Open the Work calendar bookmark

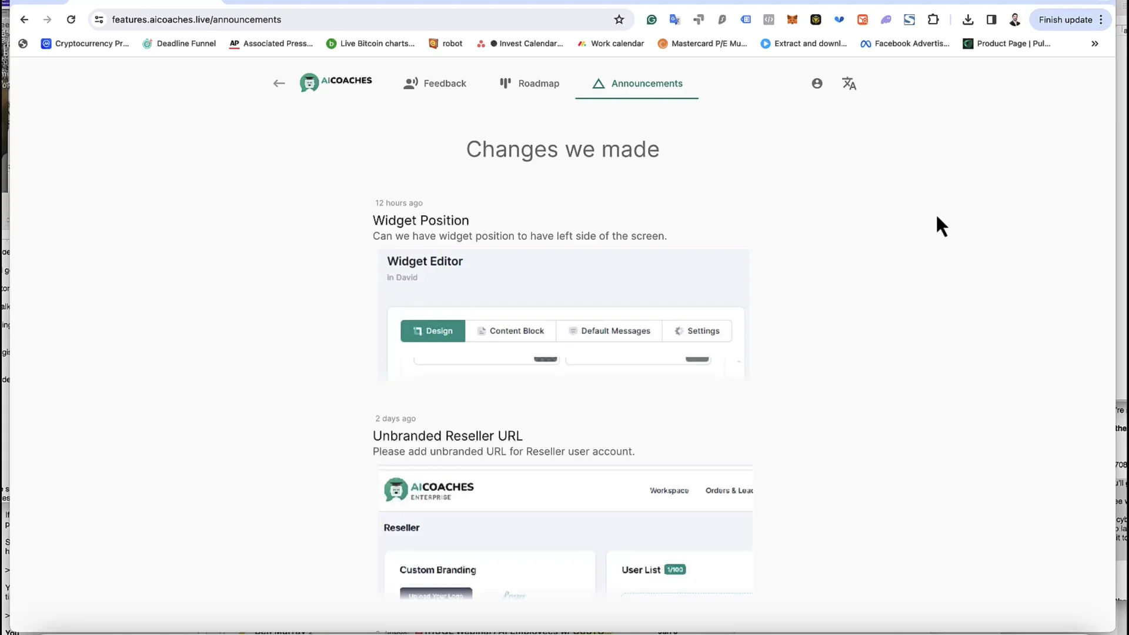[610, 44]
